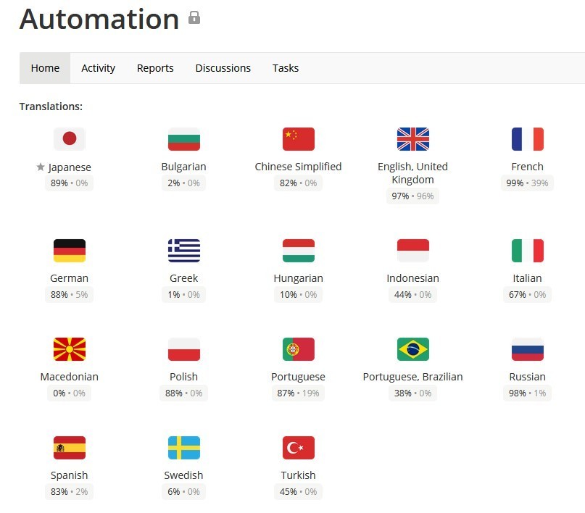The width and height of the screenshot is (585, 513).
Task: Click the Macedonia flag icon
Action: coord(70,349)
